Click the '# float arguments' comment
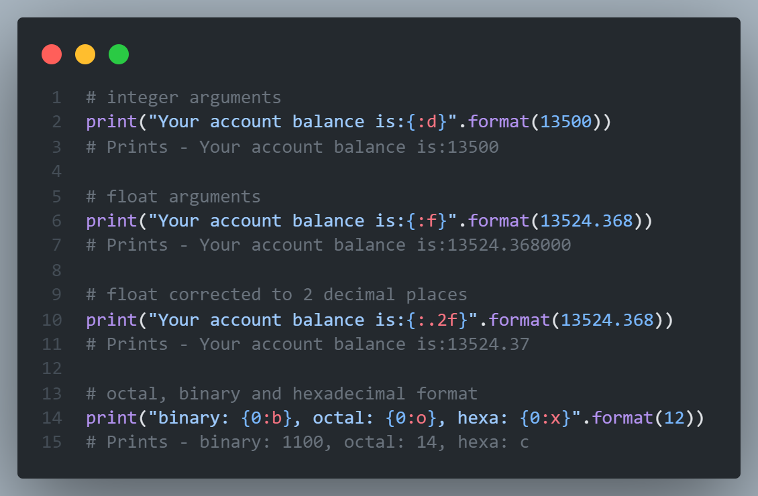 173,196
